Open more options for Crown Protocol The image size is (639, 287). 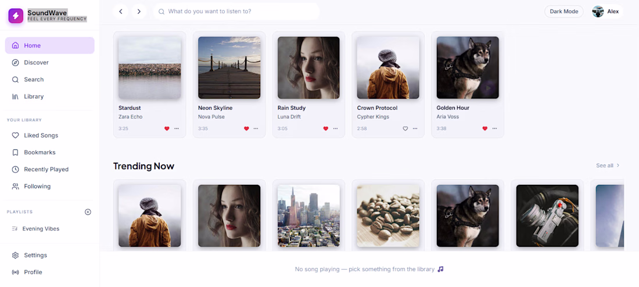tap(415, 128)
